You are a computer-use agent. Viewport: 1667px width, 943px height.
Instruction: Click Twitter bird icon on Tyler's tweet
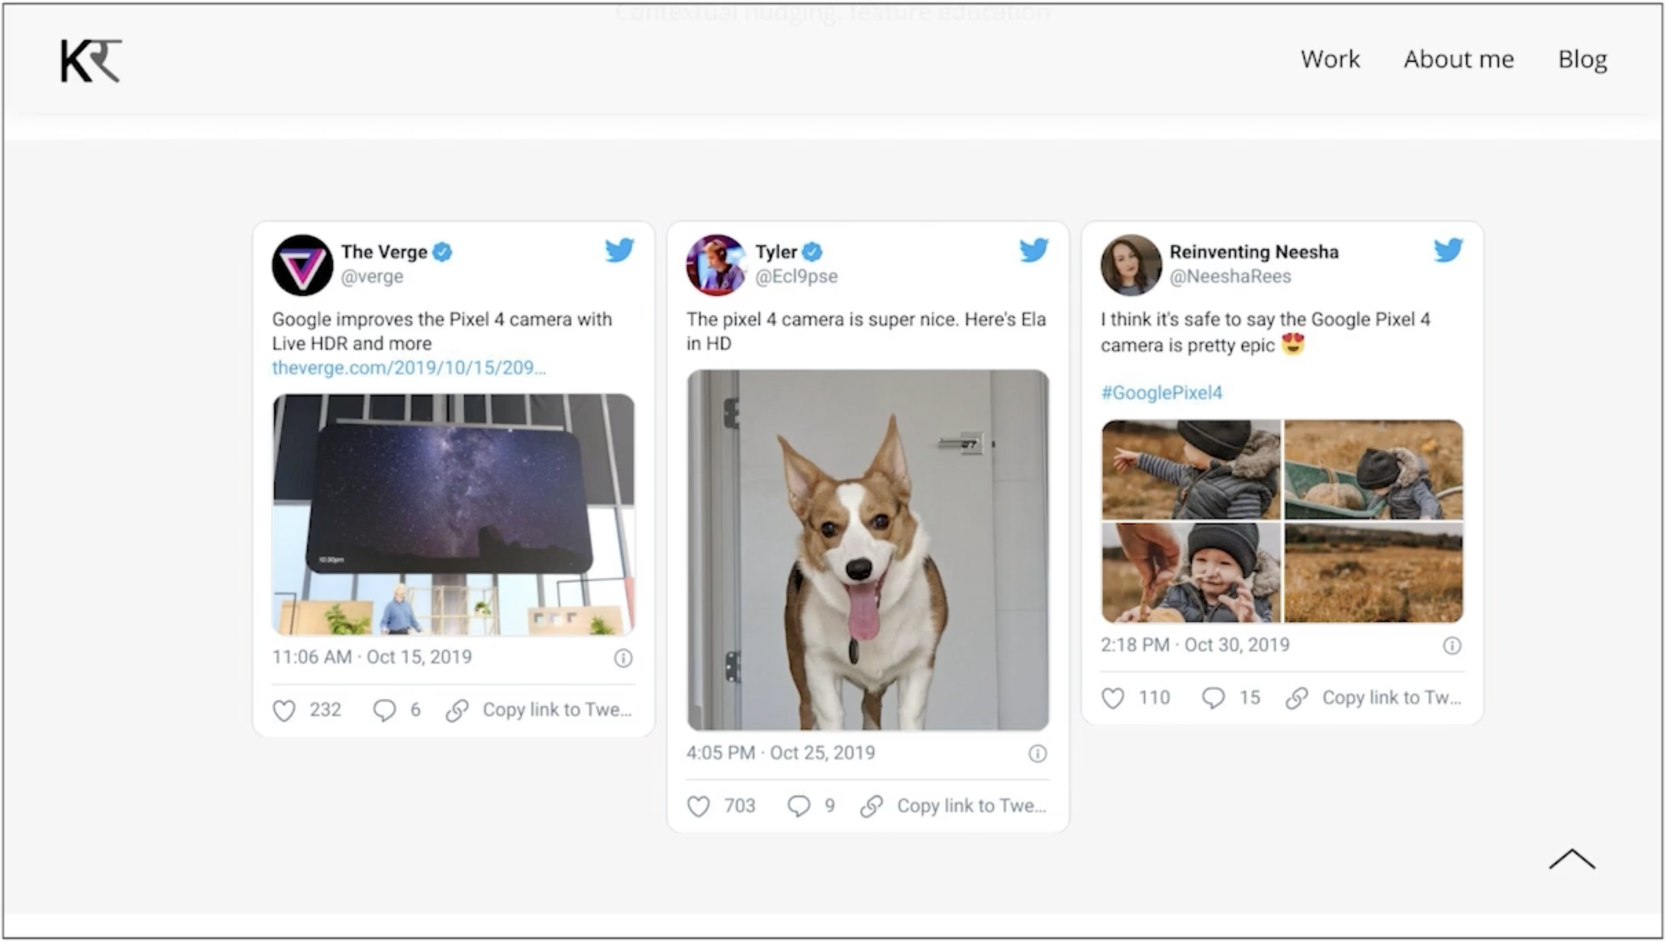pos(1034,250)
